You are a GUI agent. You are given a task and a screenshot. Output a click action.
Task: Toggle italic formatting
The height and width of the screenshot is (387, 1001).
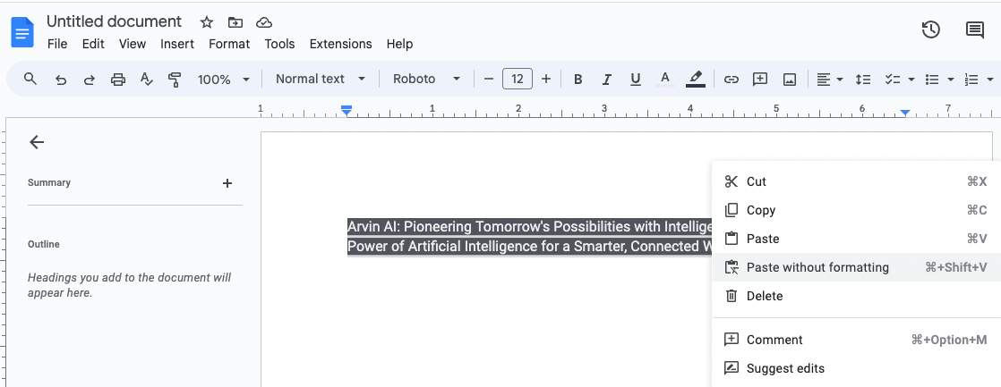[x=607, y=80]
